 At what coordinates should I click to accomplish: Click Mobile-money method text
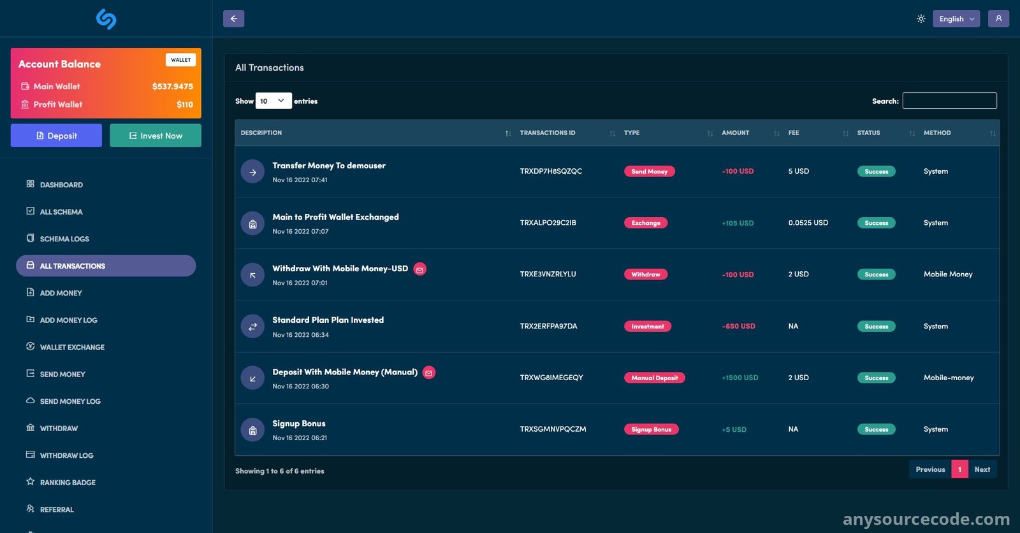949,378
